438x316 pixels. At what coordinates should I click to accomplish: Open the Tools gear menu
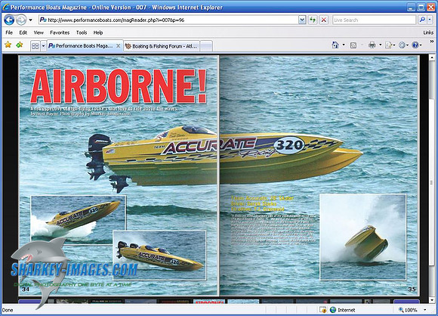[x=403, y=45]
